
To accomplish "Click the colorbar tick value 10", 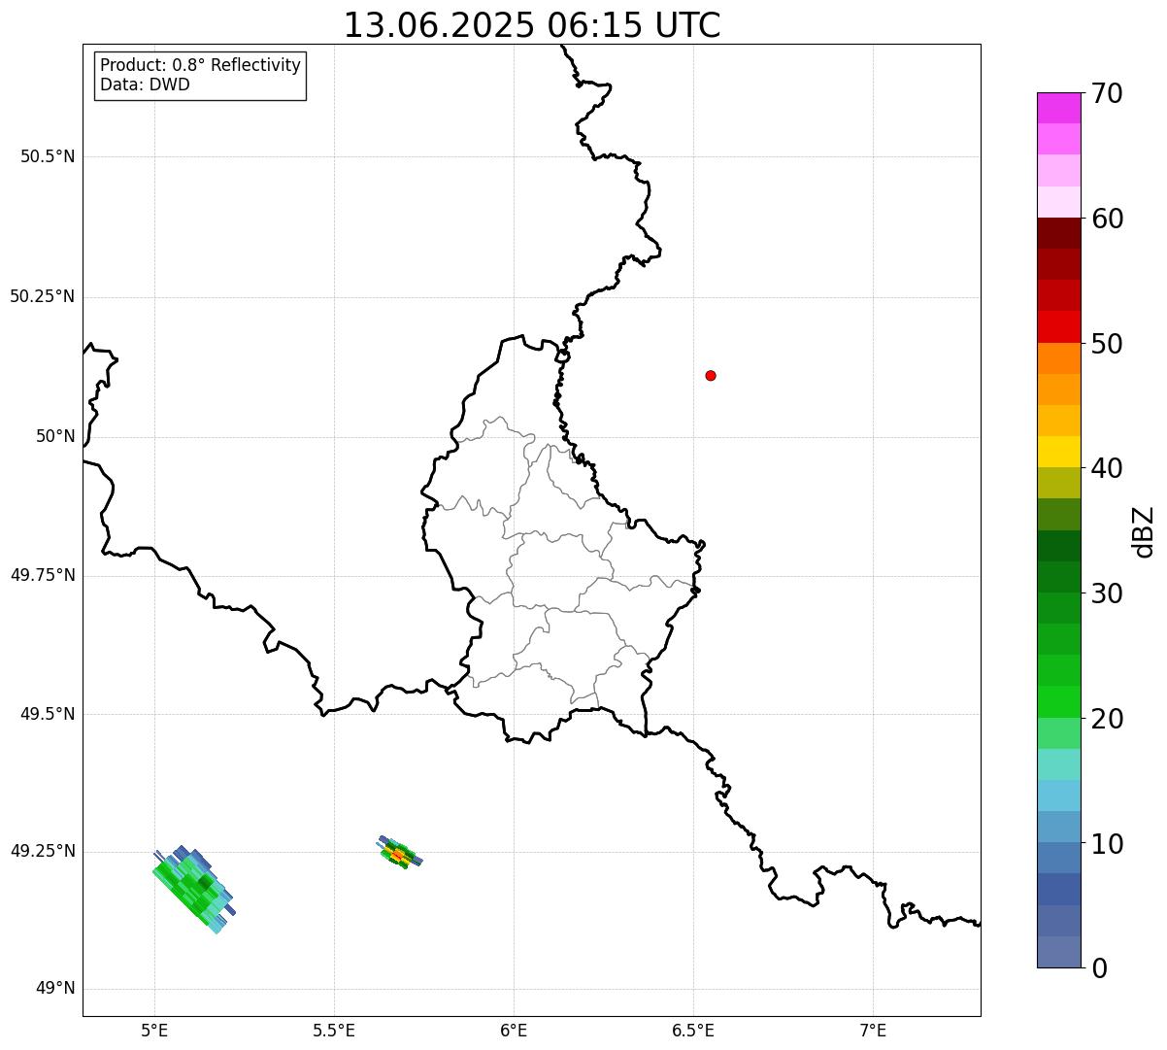I will pyautogui.click(x=1108, y=843).
